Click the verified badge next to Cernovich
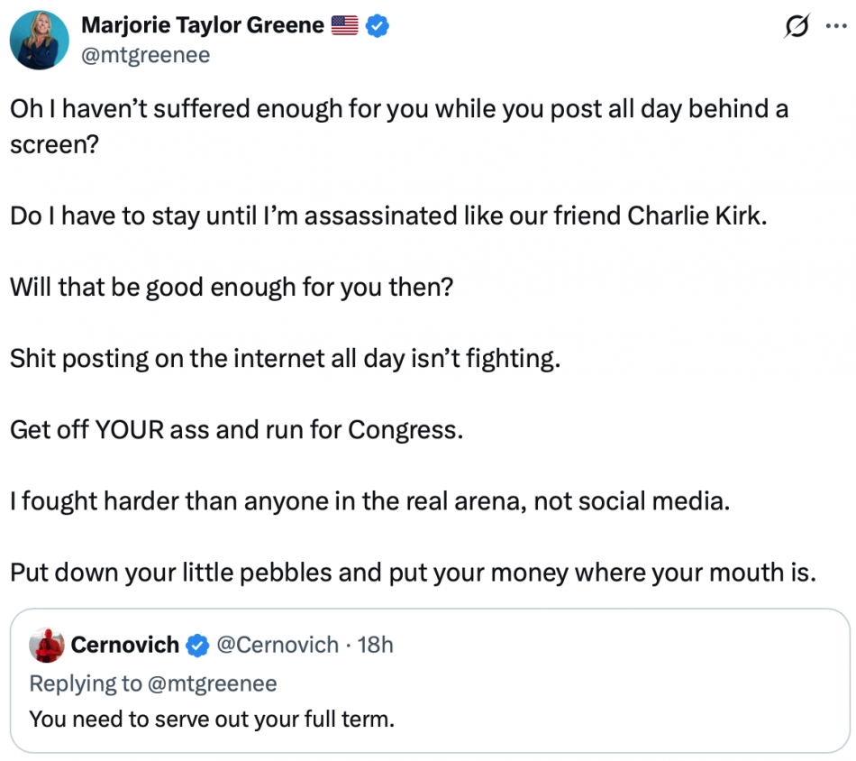This screenshot has height=761, width=856. 197,646
